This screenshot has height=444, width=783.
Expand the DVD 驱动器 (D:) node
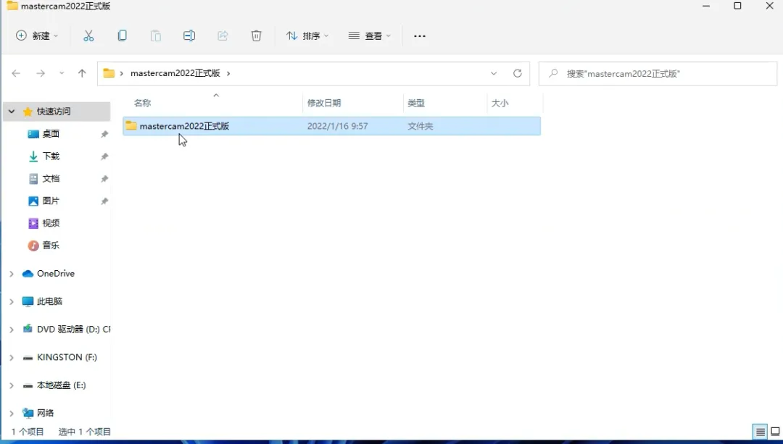click(x=12, y=330)
